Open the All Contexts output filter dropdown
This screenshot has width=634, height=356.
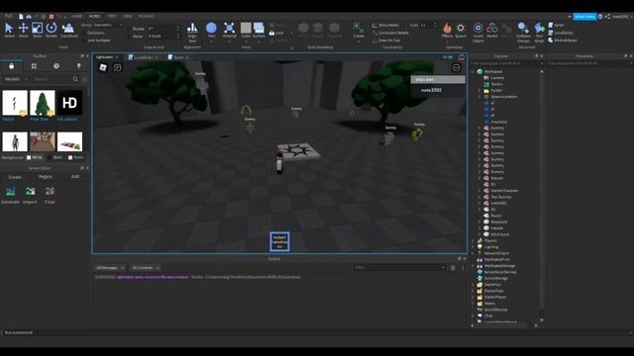pyautogui.click(x=146, y=268)
